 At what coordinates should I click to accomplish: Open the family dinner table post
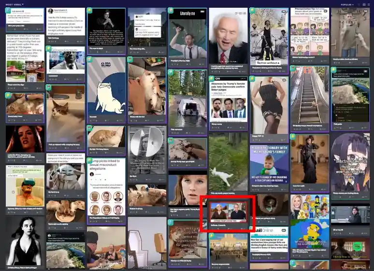[106, 248]
